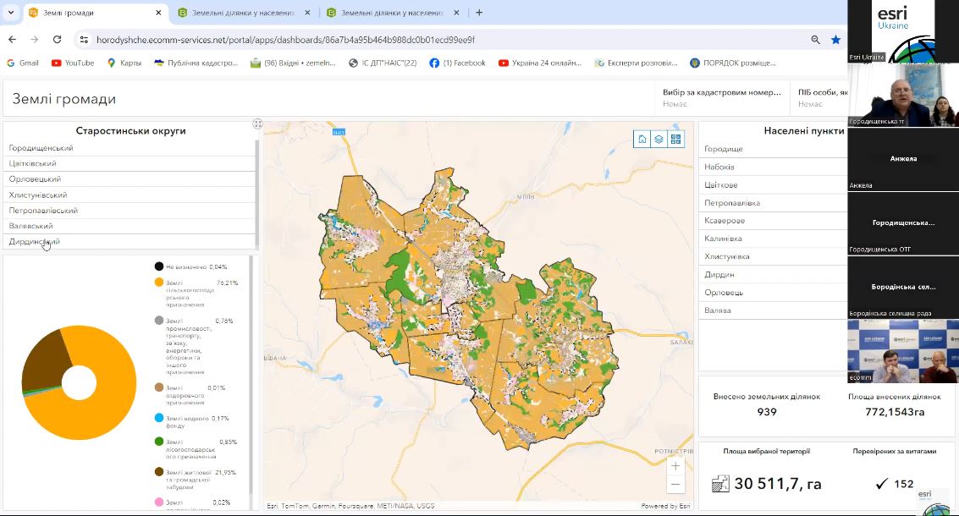Select Петропавлівка in Населені пункти list
The image size is (959, 516).
pyautogui.click(x=773, y=203)
